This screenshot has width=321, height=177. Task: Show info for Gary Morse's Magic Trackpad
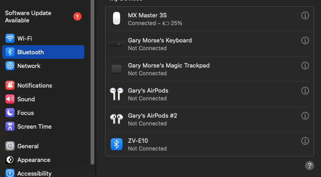[x=305, y=66]
